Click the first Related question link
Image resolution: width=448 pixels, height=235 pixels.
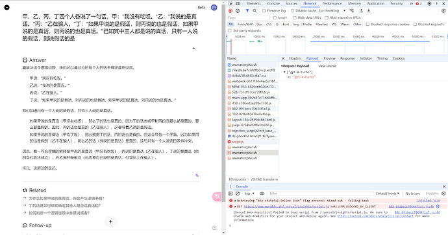pyautogui.click(x=66, y=198)
